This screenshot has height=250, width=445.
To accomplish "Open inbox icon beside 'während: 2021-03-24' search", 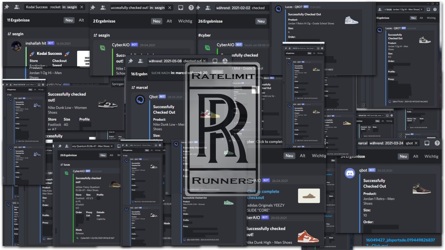I will click(427, 143).
